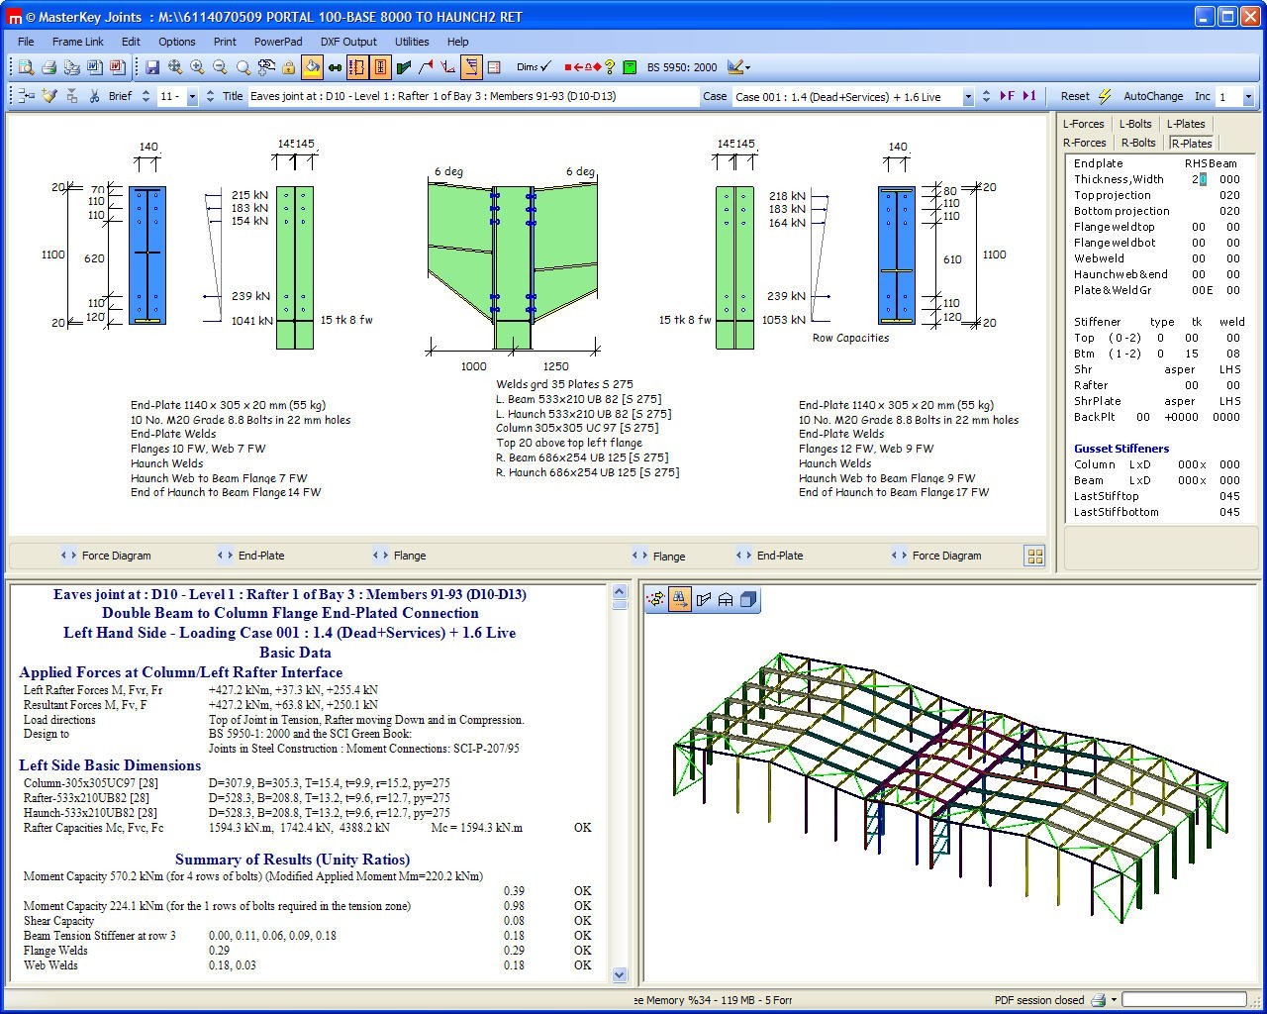Select the zoom in magnifier tool
1267x1014 pixels.
click(197, 67)
